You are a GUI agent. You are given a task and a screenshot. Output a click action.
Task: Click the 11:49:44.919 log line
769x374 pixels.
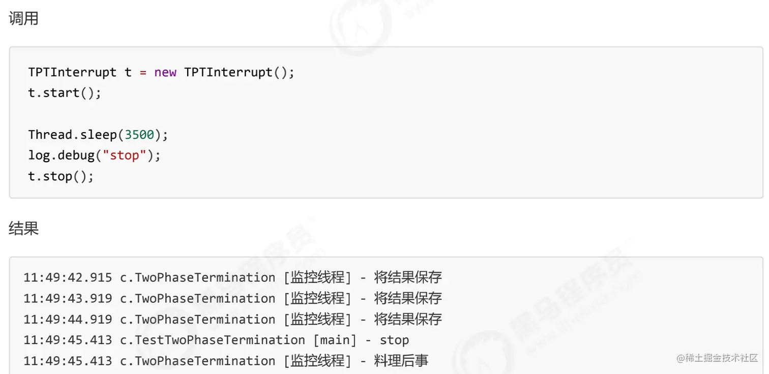click(x=232, y=319)
